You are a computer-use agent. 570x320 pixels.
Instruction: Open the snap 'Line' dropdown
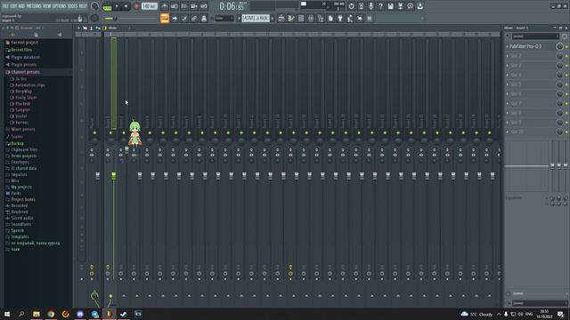[224, 18]
